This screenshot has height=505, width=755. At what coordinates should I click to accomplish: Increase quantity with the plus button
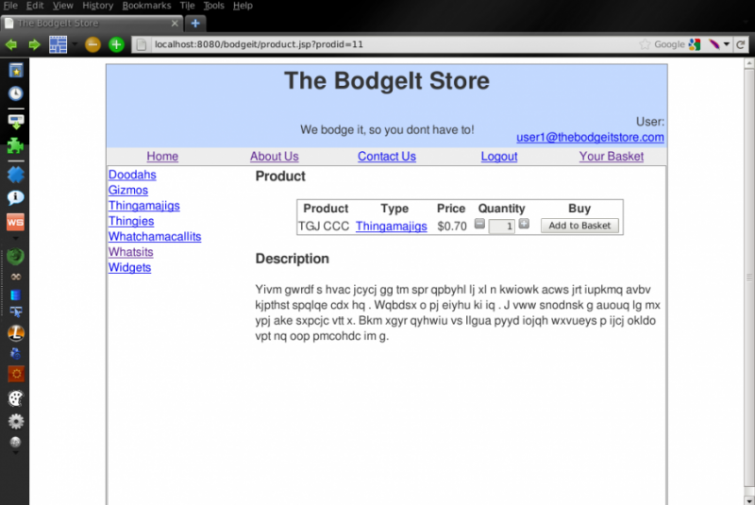(x=524, y=225)
